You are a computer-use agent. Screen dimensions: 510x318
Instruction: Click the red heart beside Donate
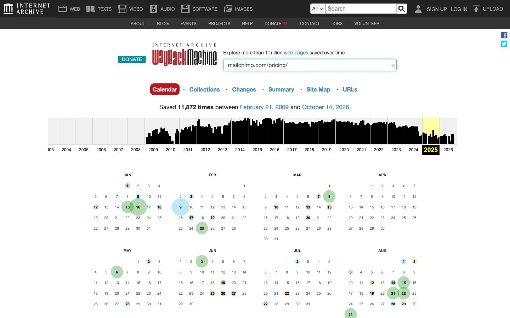[285, 23]
